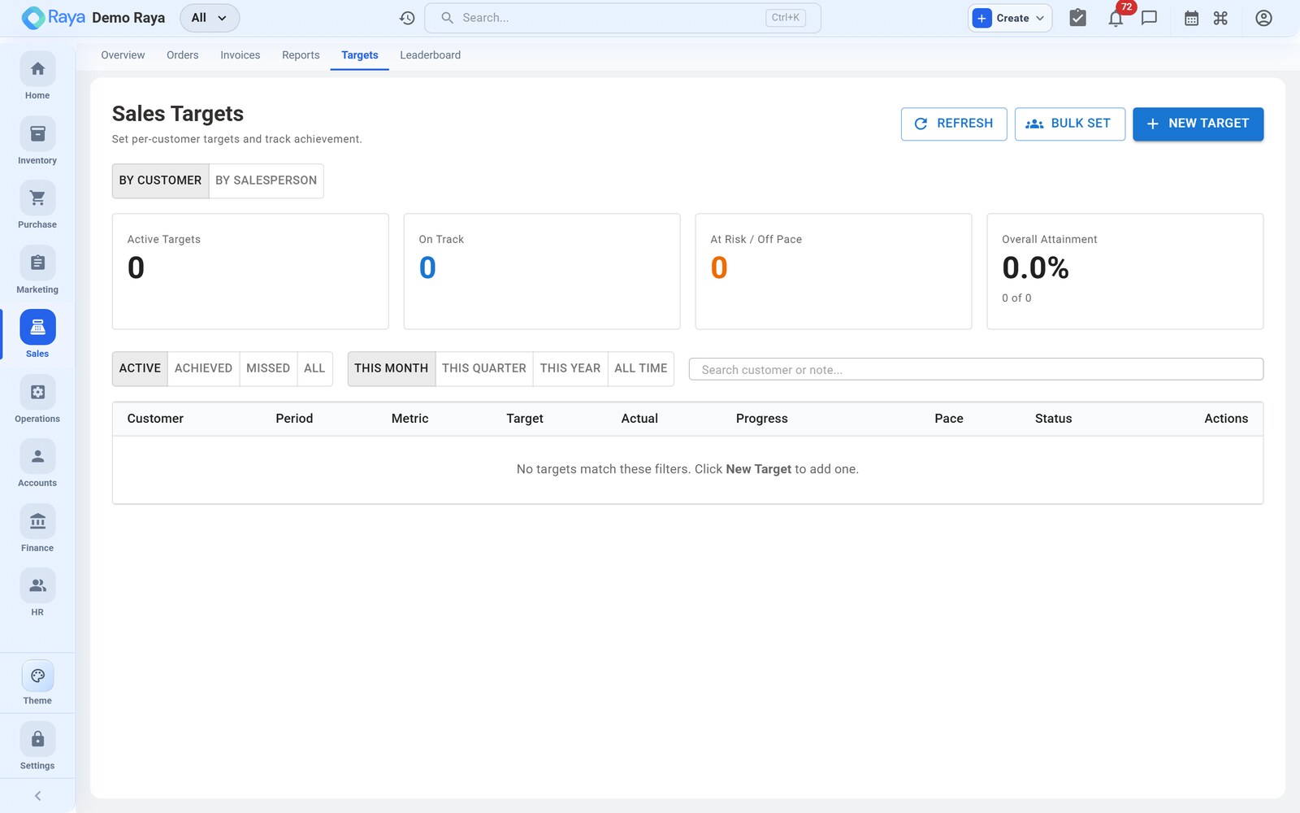Select the Targets tab

click(360, 55)
